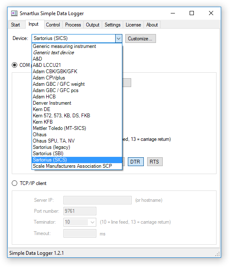The width and height of the screenshot is (230, 267).
Task: Select Kern 572, 573, KB, DS, FKB
Action: pyautogui.click(x=77, y=116)
